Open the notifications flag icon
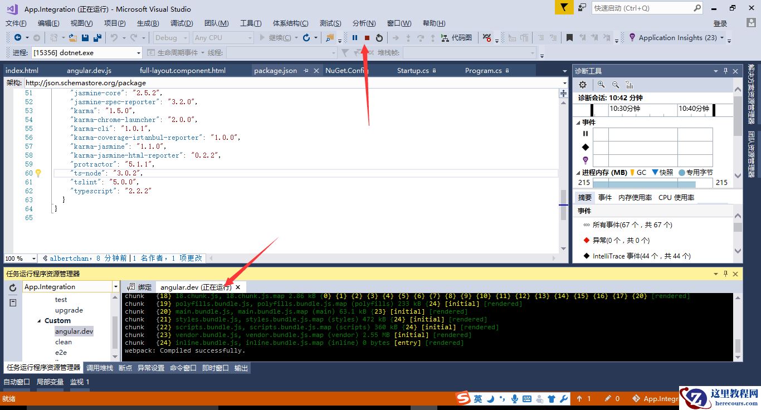The height and width of the screenshot is (410, 761). coord(564,8)
